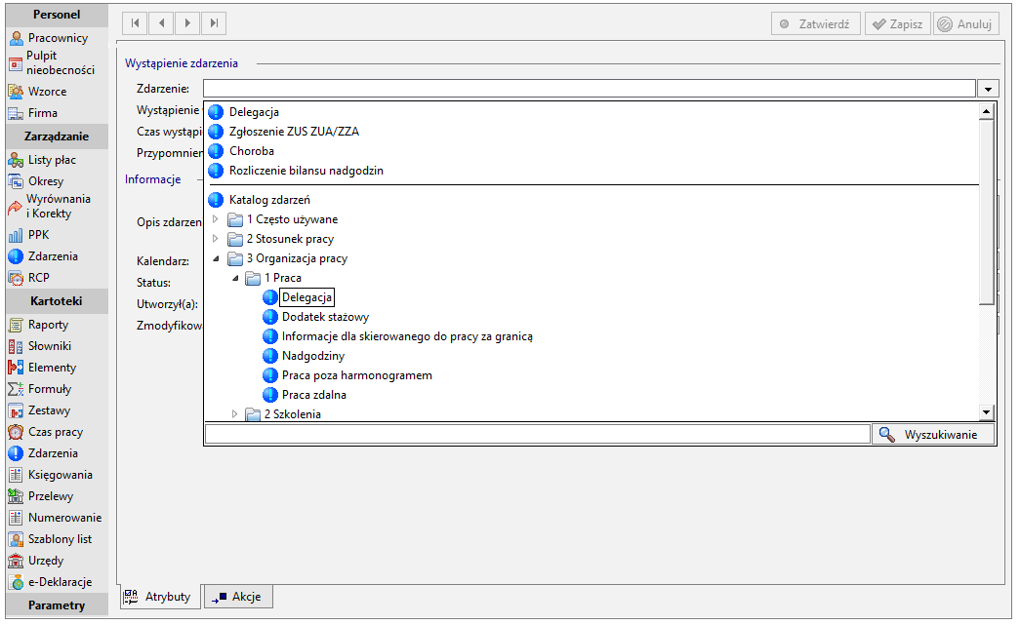
Task: Select PPK in the Zarządzanie group
Action: (58, 235)
